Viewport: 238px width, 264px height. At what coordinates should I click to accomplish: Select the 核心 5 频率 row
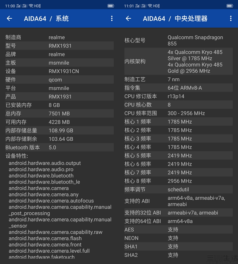pos(178,155)
